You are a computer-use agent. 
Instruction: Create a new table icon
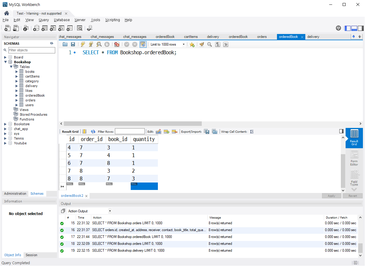[44, 28]
